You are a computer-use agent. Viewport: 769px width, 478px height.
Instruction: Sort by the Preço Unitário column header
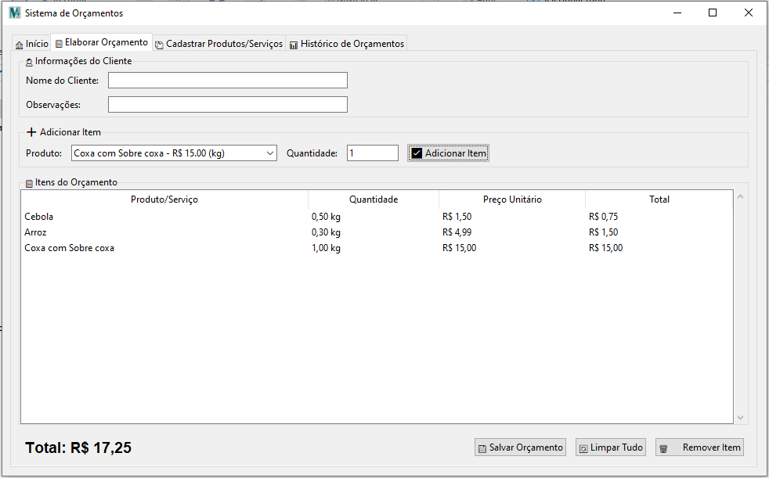click(511, 199)
